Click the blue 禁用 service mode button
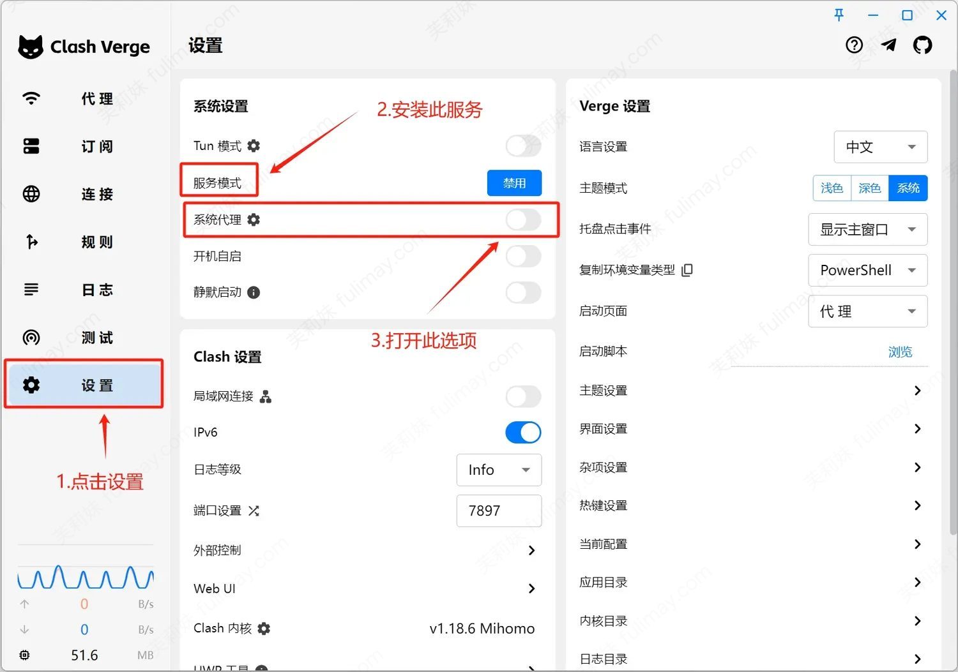The height and width of the screenshot is (672, 958). coord(514,184)
